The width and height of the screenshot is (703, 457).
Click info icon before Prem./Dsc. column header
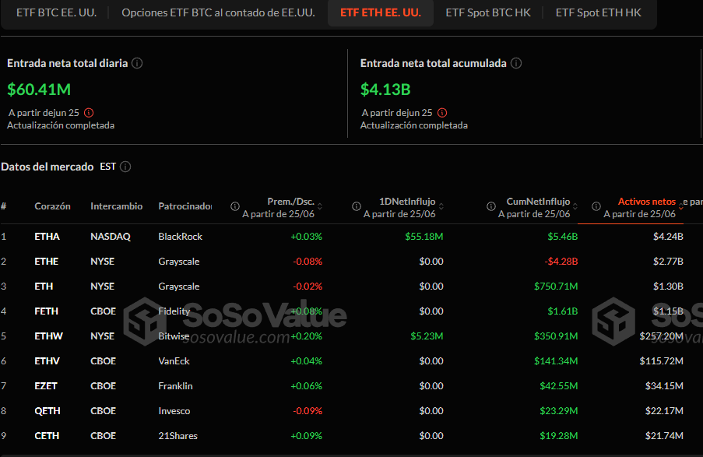(x=235, y=206)
